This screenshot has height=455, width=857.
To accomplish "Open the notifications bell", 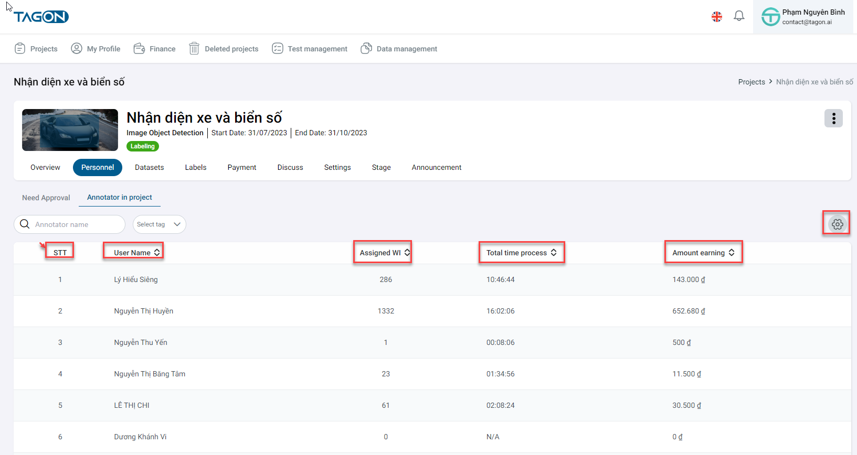I will (x=739, y=16).
